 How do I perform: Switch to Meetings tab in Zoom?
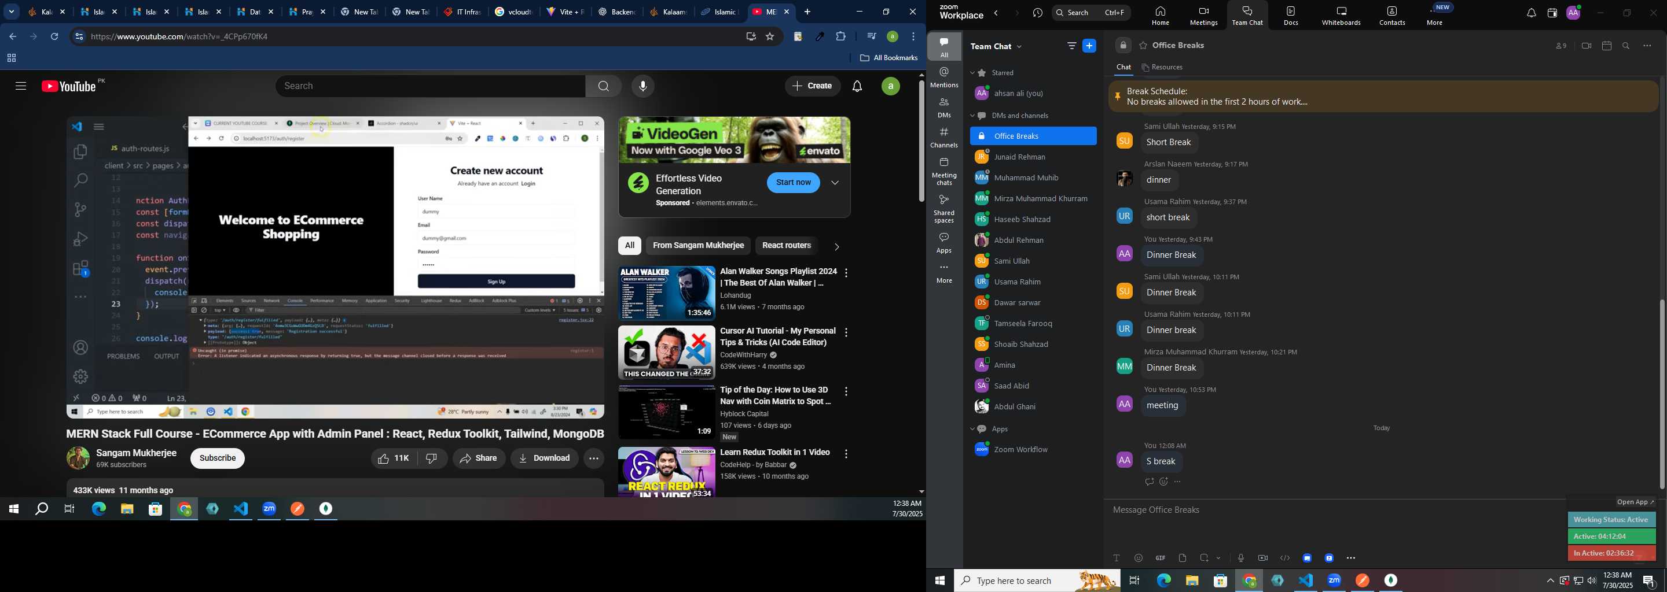click(1203, 16)
